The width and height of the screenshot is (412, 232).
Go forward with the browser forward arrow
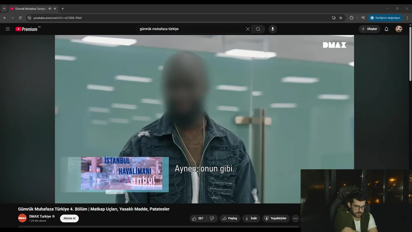[x=12, y=18]
